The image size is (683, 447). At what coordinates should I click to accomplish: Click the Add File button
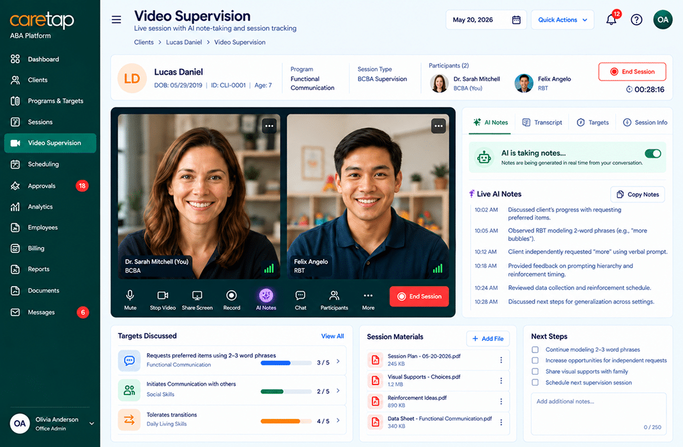point(488,338)
